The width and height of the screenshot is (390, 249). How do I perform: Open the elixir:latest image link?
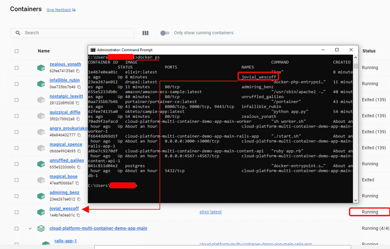click(210, 212)
